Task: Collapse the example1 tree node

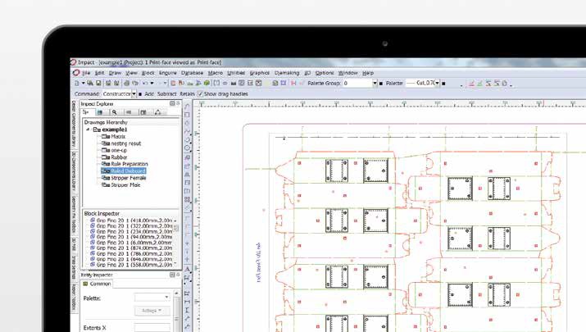Action: 89,130
